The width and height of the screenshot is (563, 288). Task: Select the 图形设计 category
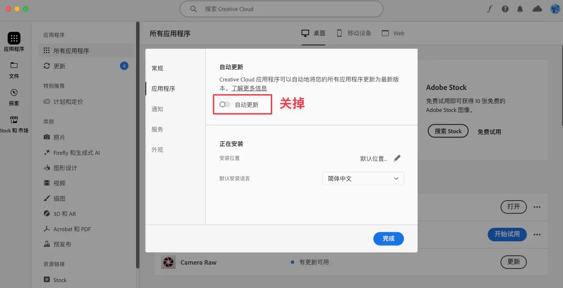tap(86, 168)
